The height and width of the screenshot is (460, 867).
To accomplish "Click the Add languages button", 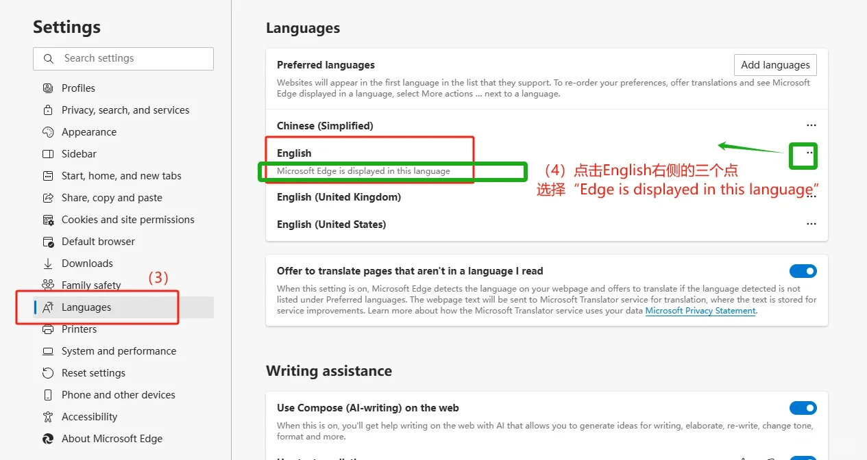I will [x=775, y=64].
